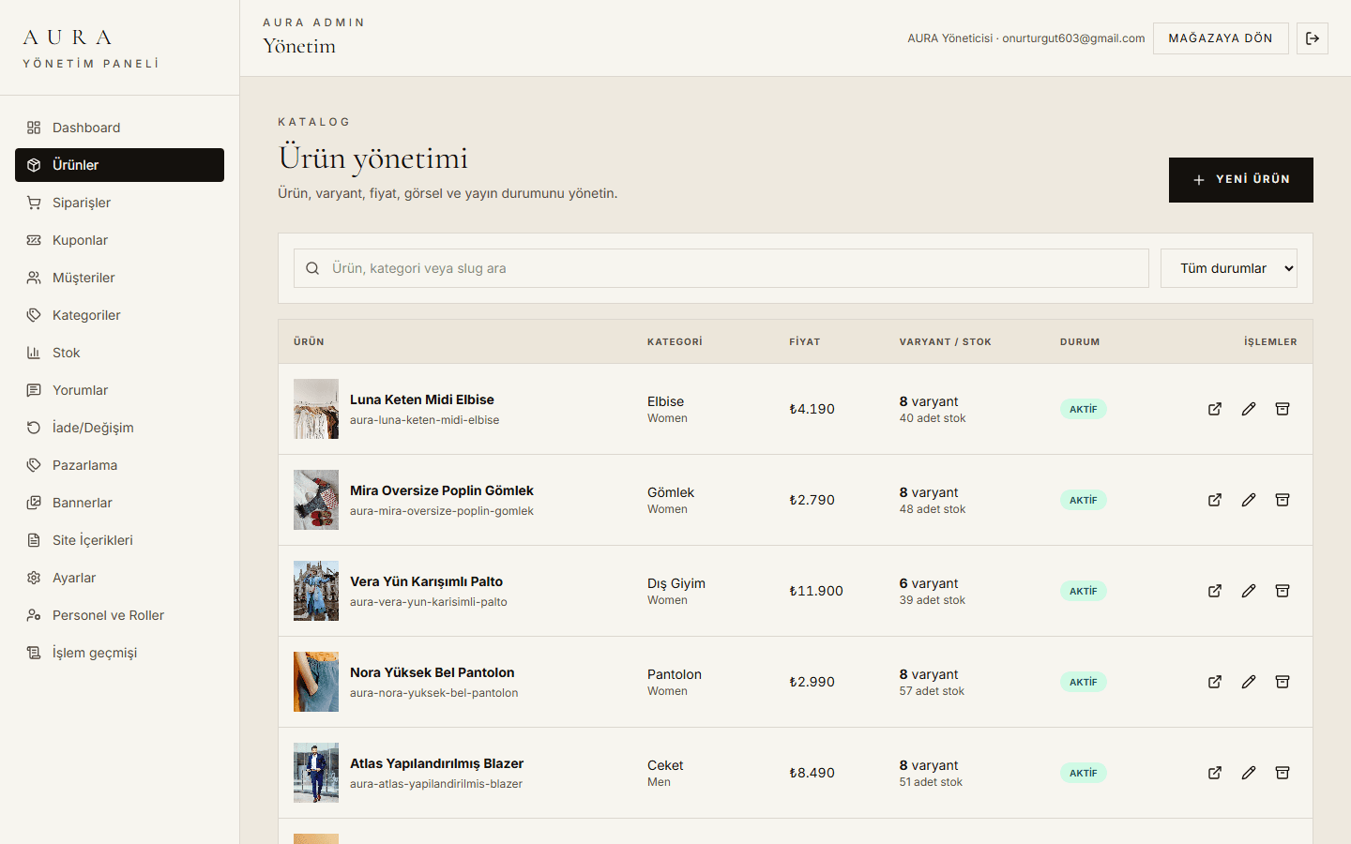1351x844 pixels.
Task: Open İşlem geçmişi log page
Action: click(119, 653)
